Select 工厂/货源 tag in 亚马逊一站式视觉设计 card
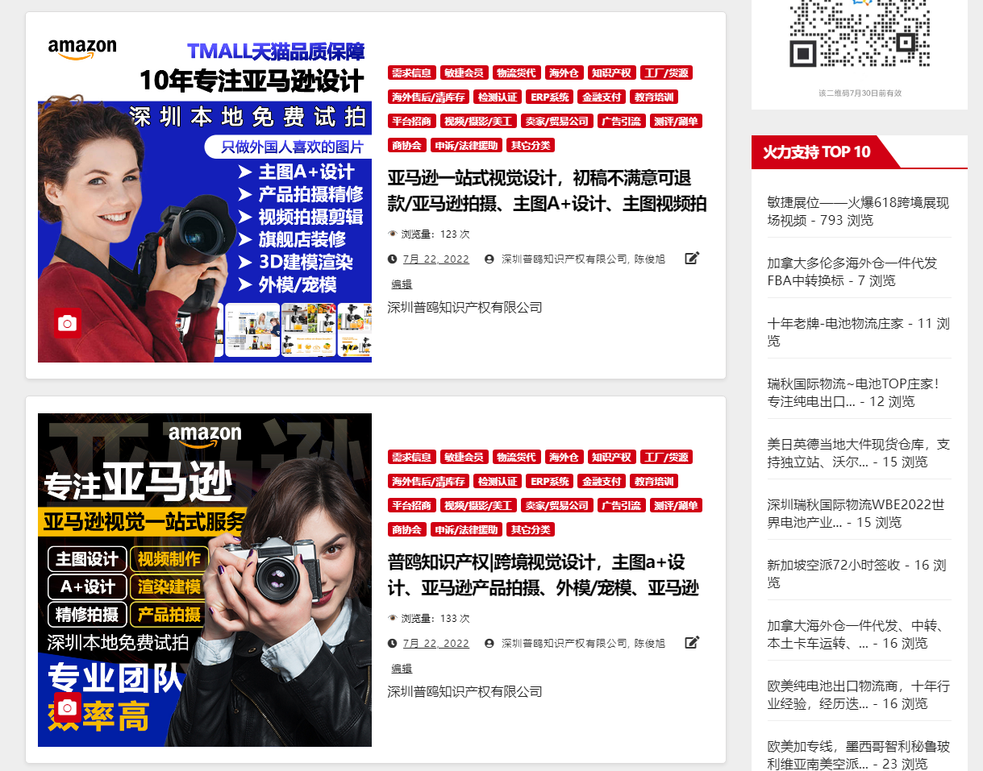Screen dimensions: 983x771 coord(666,73)
